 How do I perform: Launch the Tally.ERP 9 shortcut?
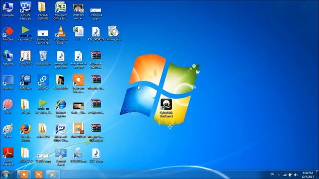25,58
